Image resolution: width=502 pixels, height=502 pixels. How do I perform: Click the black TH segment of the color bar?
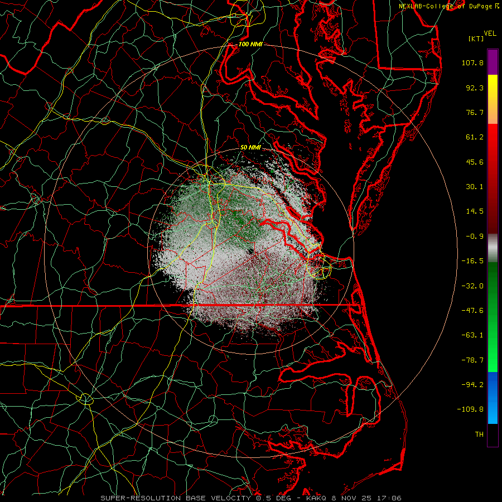(x=493, y=435)
